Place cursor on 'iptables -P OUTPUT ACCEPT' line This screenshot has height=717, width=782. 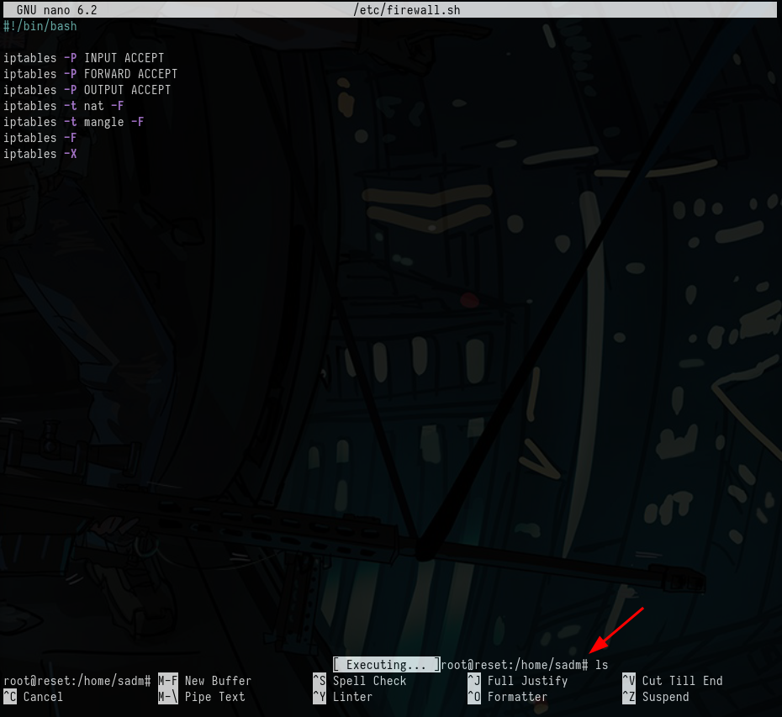point(87,90)
